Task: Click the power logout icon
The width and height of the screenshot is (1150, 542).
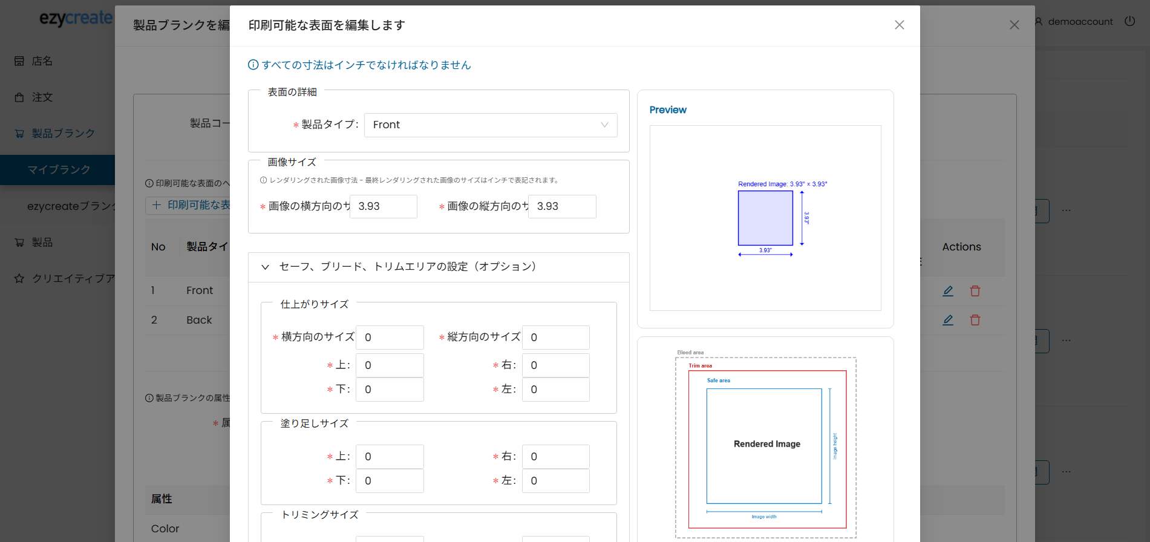Action: (x=1129, y=21)
